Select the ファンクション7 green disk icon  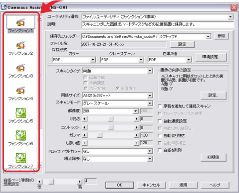[x=20, y=158]
